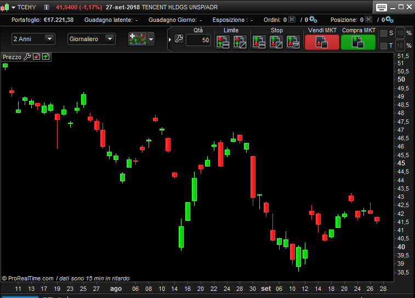The height and width of the screenshot is (298, 415).
Task: Cancel all orders with the Ordini X icon
Action: 292,19
